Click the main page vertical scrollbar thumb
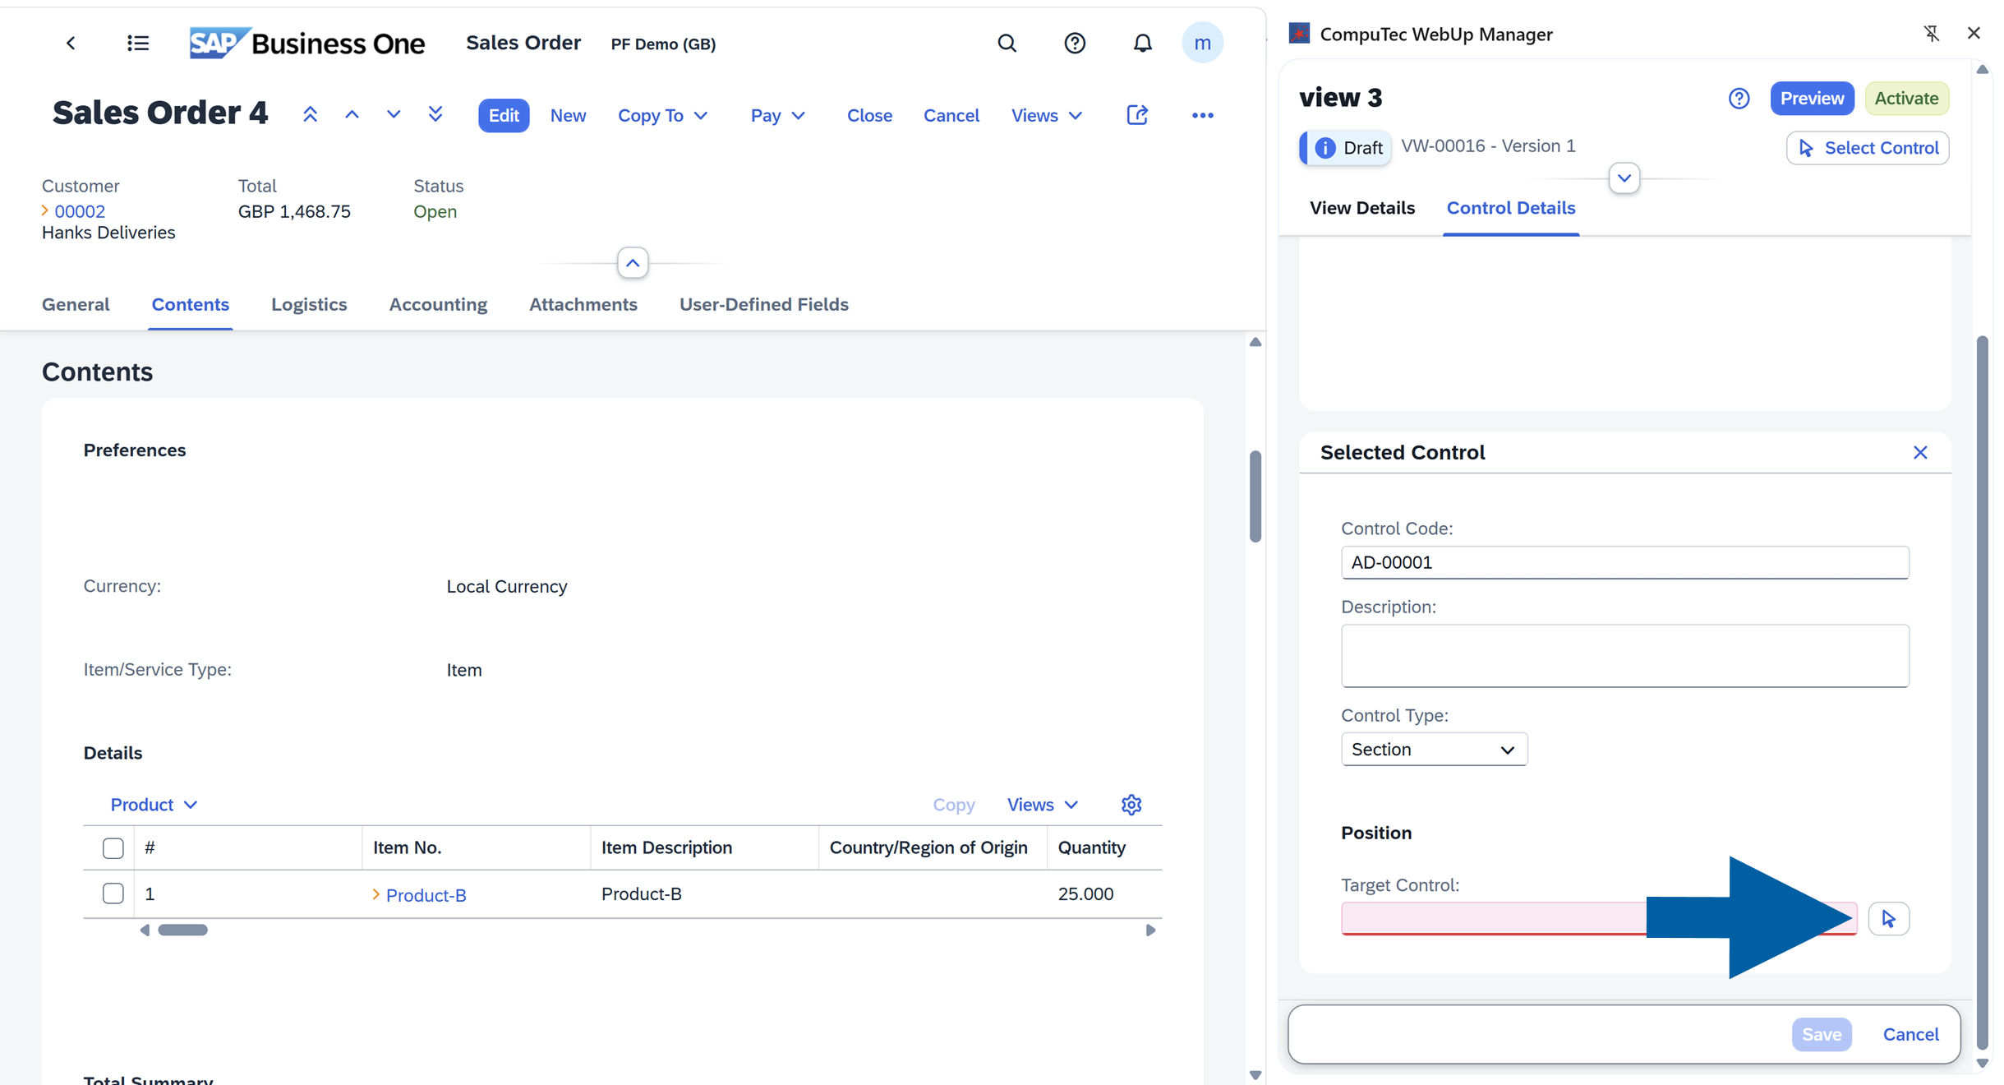Screen dimensions: 2004x1085 click(x=1255, y=496)
